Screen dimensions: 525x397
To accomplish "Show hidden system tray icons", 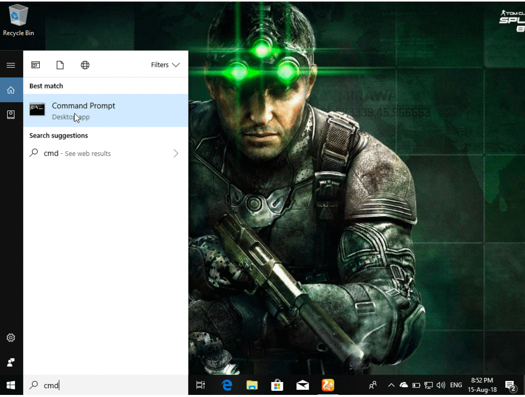I will (x=391, y=385).
